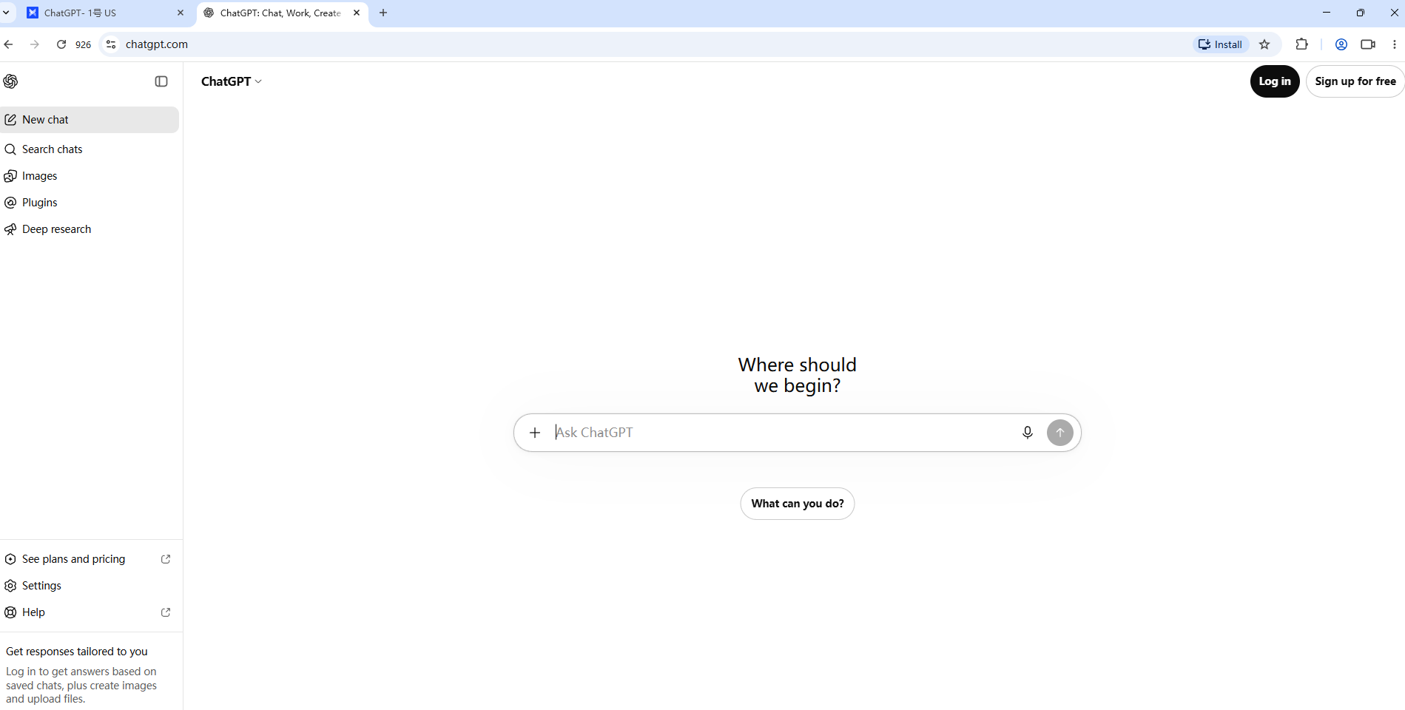Open See plans and pricing
Image resolution: width=1405 pixels, height=710 pixels.
90,559
